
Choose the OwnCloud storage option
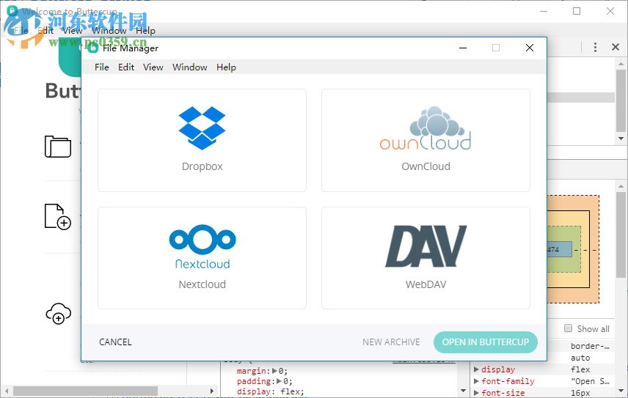426,141
